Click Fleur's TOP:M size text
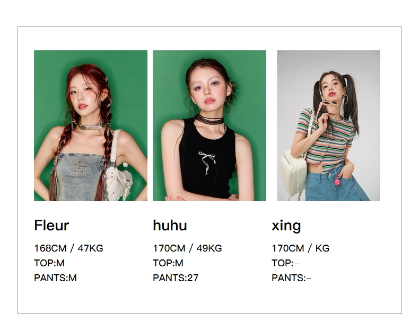The width and height of the screenshot is (419, 314). pos(49,263)
